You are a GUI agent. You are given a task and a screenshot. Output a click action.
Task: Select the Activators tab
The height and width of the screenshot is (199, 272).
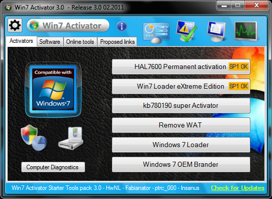[21, 41]
